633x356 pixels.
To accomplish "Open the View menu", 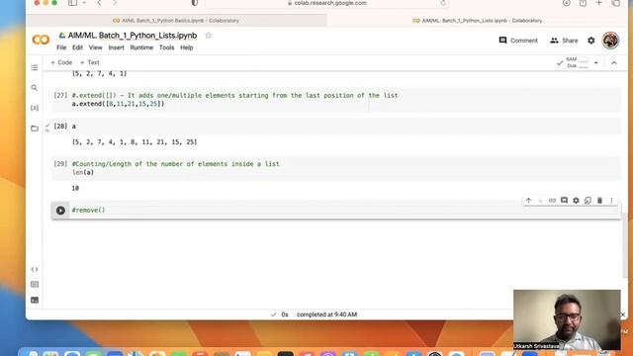I will click(x=96, y=47).
